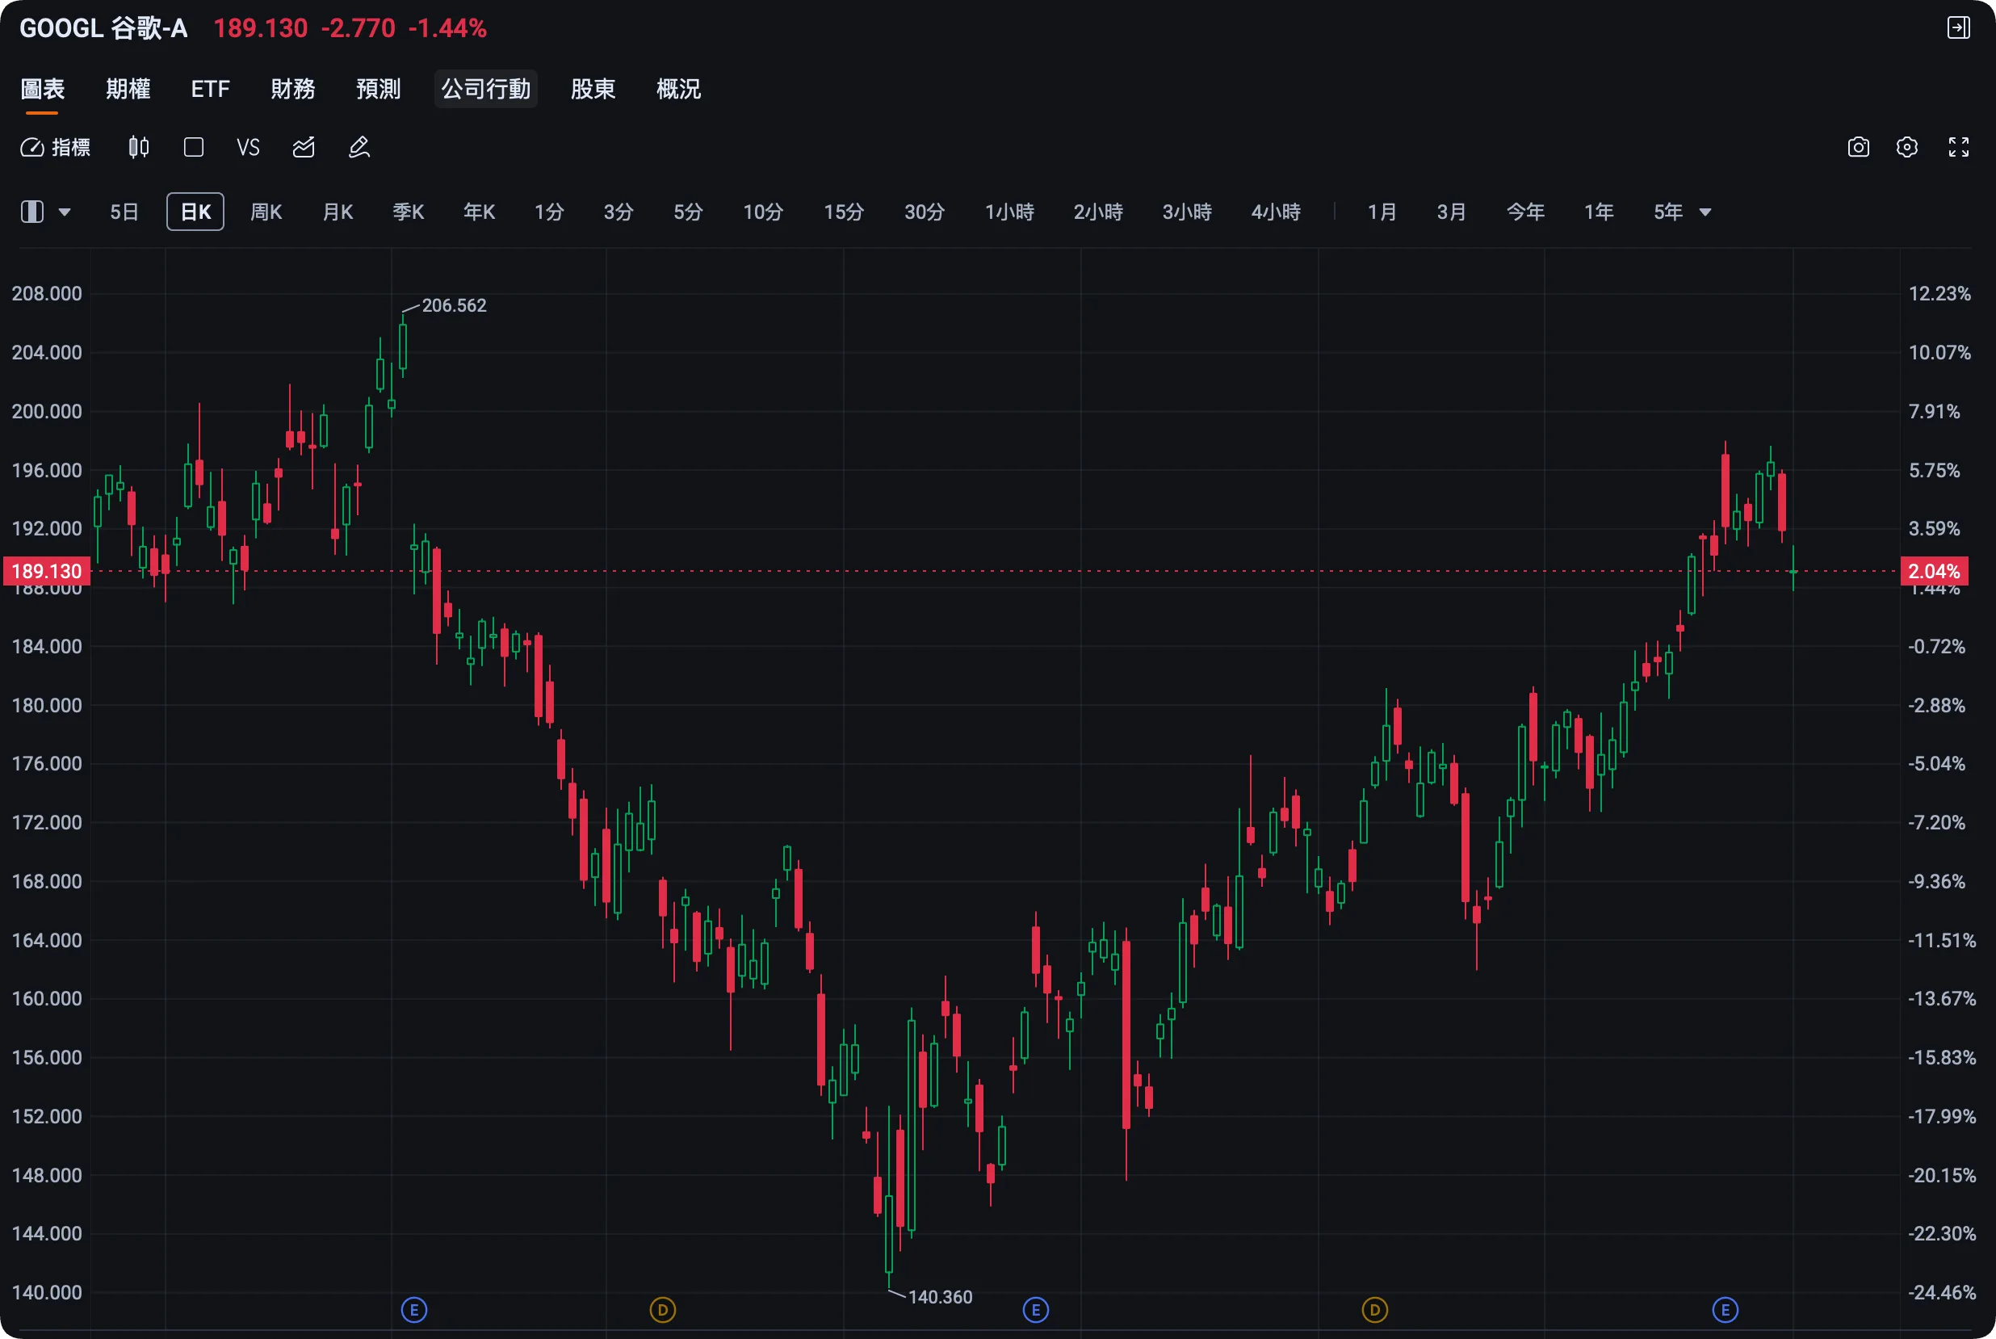
Task: Enter fullscreen chart mode icon
Action: click(x=1958, y=148)
